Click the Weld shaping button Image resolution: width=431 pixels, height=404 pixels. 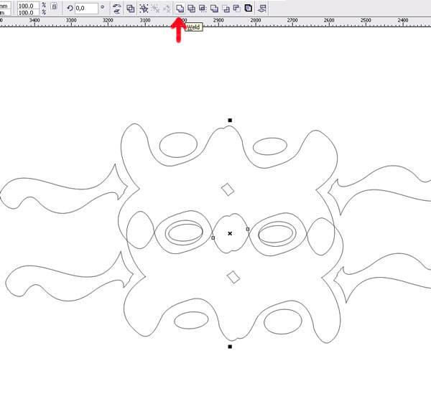pyautogui.click(x=180, y=9)
